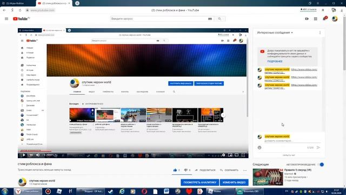The height and width of the screenshot is (195, 346).
Task: Click the ПОСМОТРЕТЬ АНАЛИТИКУ button
Action: (200, 183)
